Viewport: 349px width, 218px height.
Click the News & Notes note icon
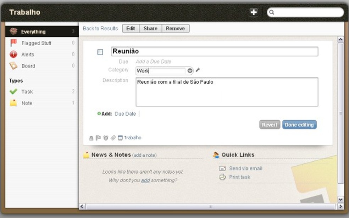click(x=86, y=155)
